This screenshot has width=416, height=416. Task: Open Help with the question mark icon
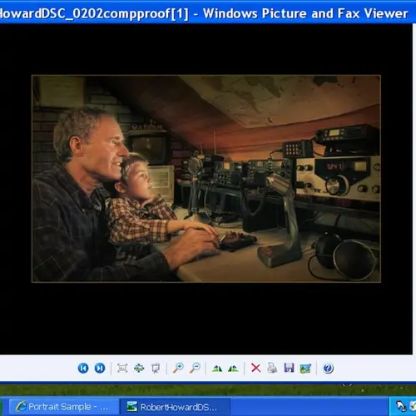328,369
